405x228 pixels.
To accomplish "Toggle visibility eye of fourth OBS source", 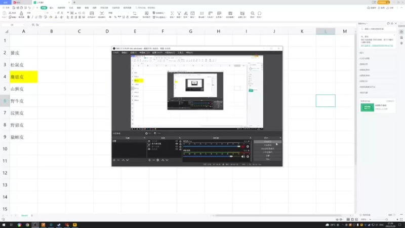I will 177,149.
